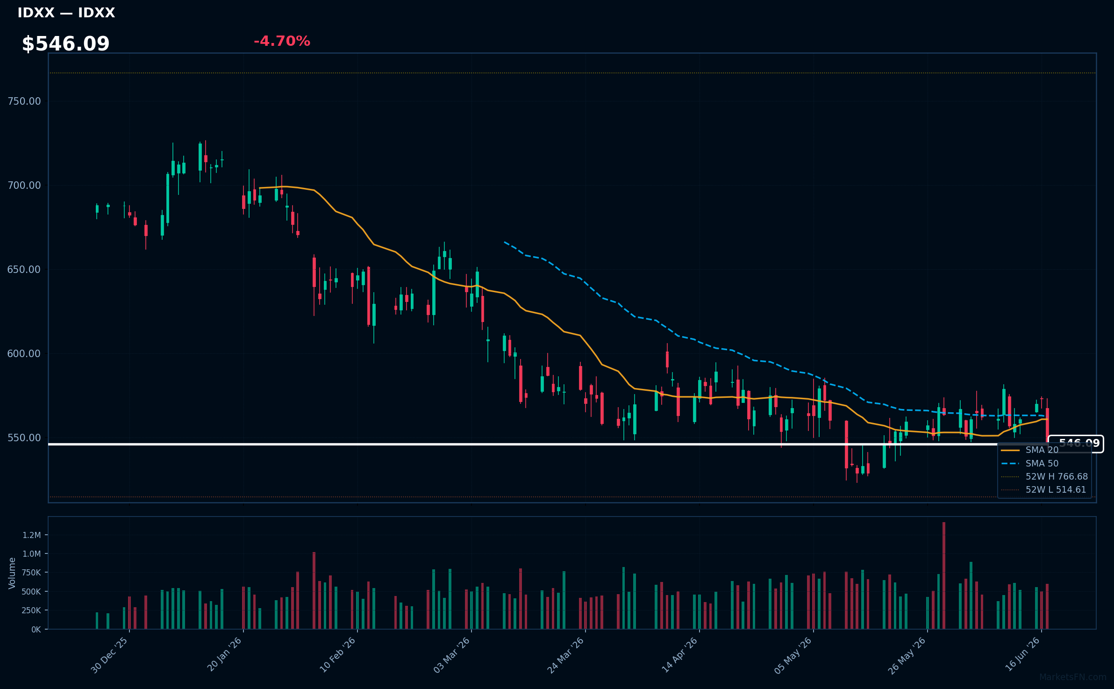Click the 600.00 price axis label
Screen dimensions: 1114x689
(24, 354)
